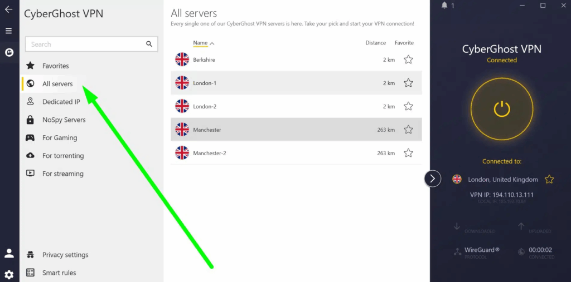Click the WireGuard protocol icon

click(x=457, y=251)
